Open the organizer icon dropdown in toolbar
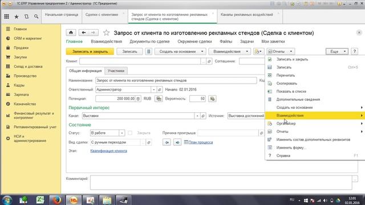 pyautogui.click(x=258, y=51)
